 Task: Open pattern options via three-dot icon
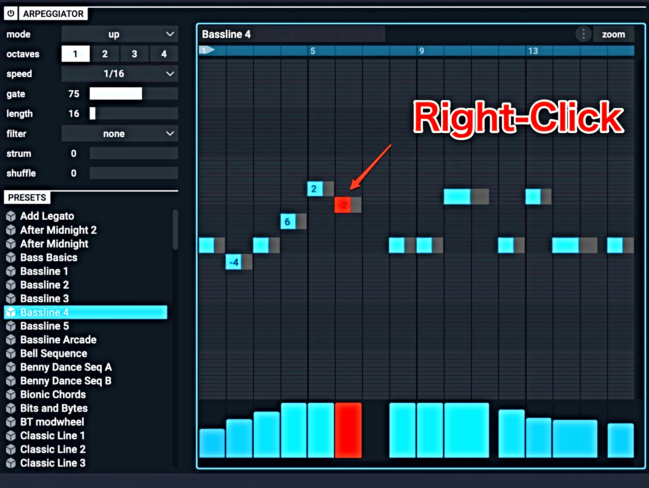[x=583, y=34]
